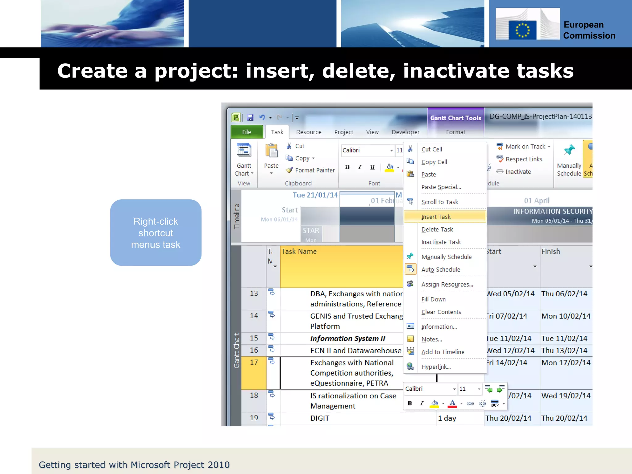Open mini toolbar font size 11 dropdown
The width and height of the screenshot is (632, 474).
coord(479,389)
